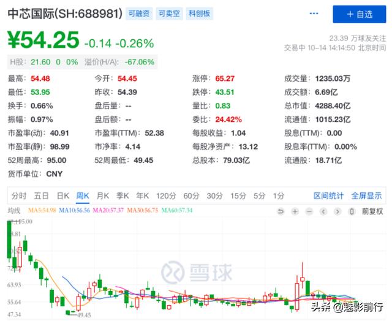Switch to the 15分 chart tab
Image resolution: width=392 pixels, height=321 pixels.
(x=238, y=196)
